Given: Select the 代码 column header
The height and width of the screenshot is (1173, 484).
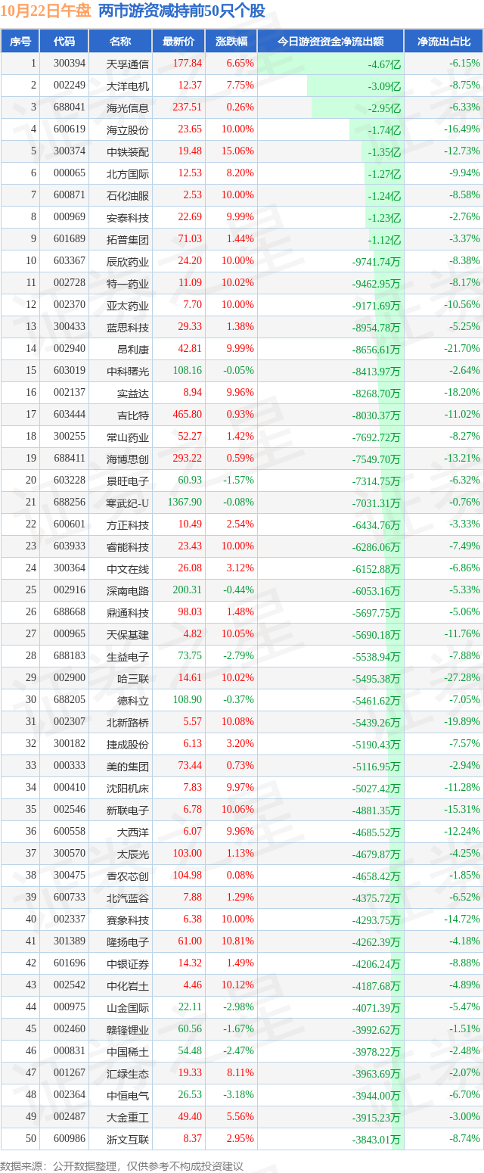Looking at the screenshot, I should point(64,42).
